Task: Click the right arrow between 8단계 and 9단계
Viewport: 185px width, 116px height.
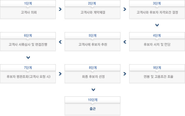Action: 125,74
